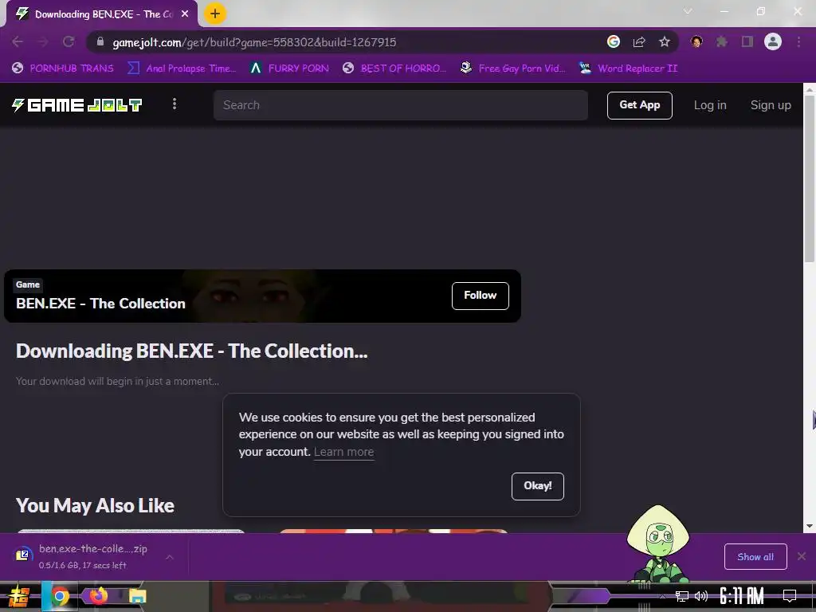Open the Chrome profile avatar
This screenshot has width=816, height=612.
click(773, 41)
